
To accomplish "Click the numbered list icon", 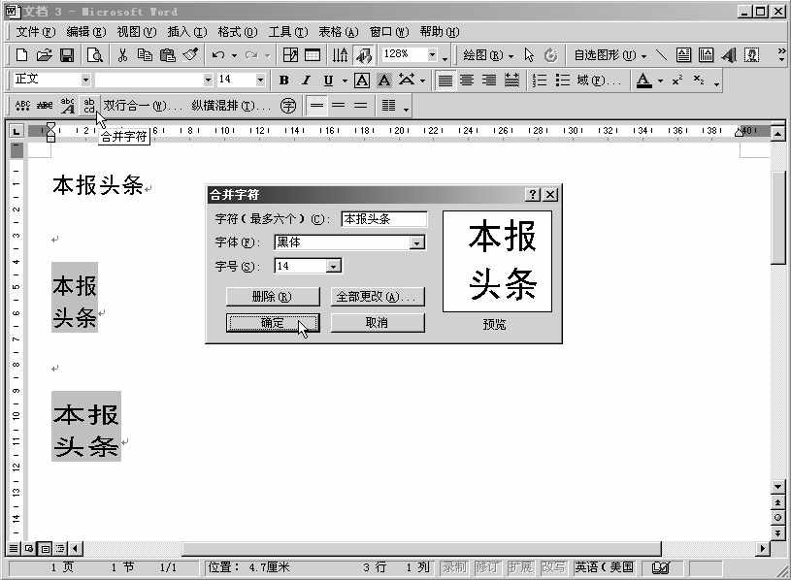I will [x=538, y=81].
